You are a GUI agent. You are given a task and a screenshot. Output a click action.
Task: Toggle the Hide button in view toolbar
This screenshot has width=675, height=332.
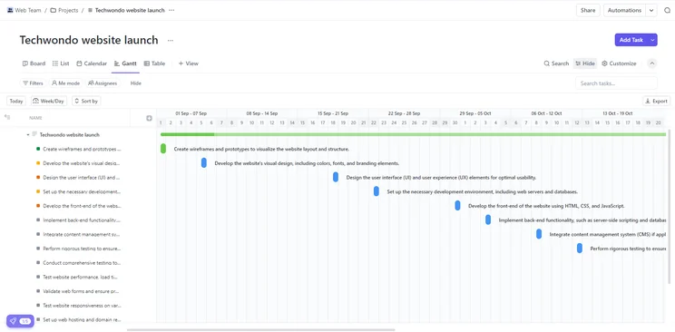pos(584,63)
